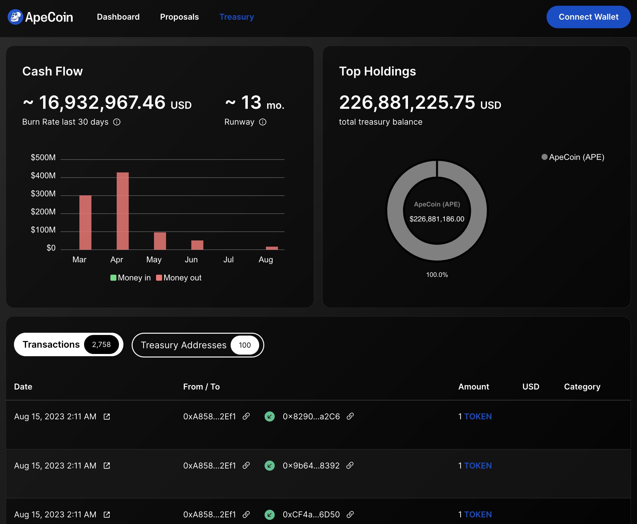Navigate to the Proposals section
The image size is (637, 524).
pyautogui.click(x=179, y=17)
